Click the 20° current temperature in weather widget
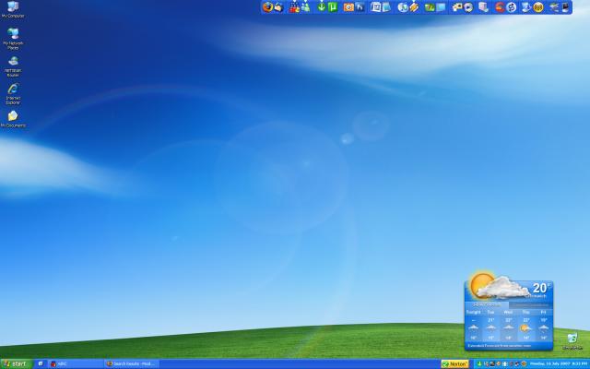Image resolution: width=590 pixels, height=369 pixels. [x=541, y=288]
